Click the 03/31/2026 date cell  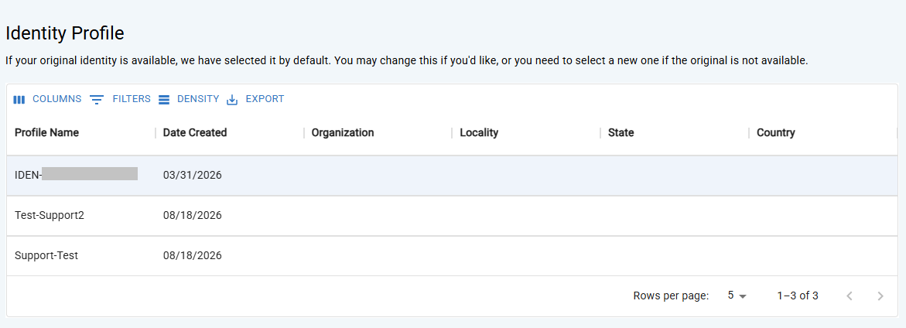tap(193, 175)
